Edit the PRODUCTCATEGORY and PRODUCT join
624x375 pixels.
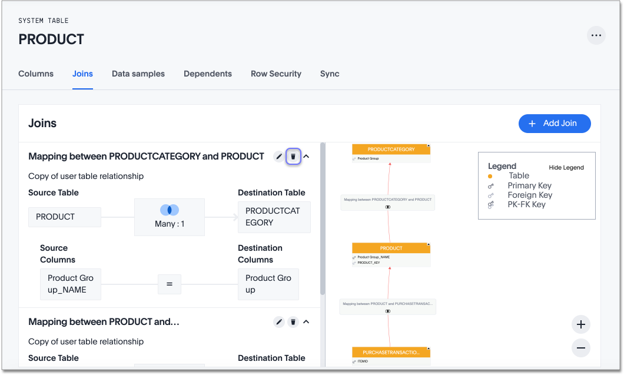279,157
